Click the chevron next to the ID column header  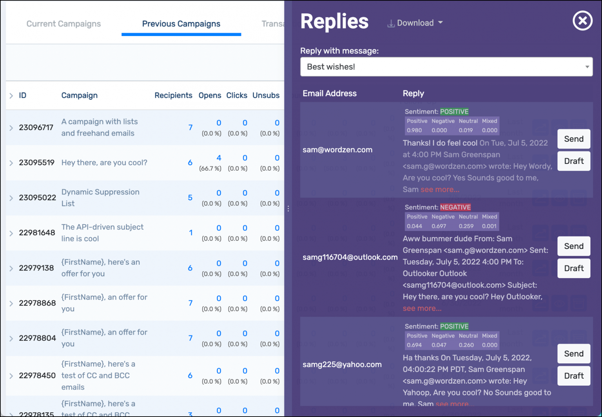pyautogui.click(x=11, y=95)
